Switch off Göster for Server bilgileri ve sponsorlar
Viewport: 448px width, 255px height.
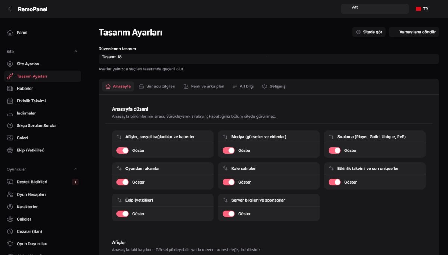click(229, 214)
